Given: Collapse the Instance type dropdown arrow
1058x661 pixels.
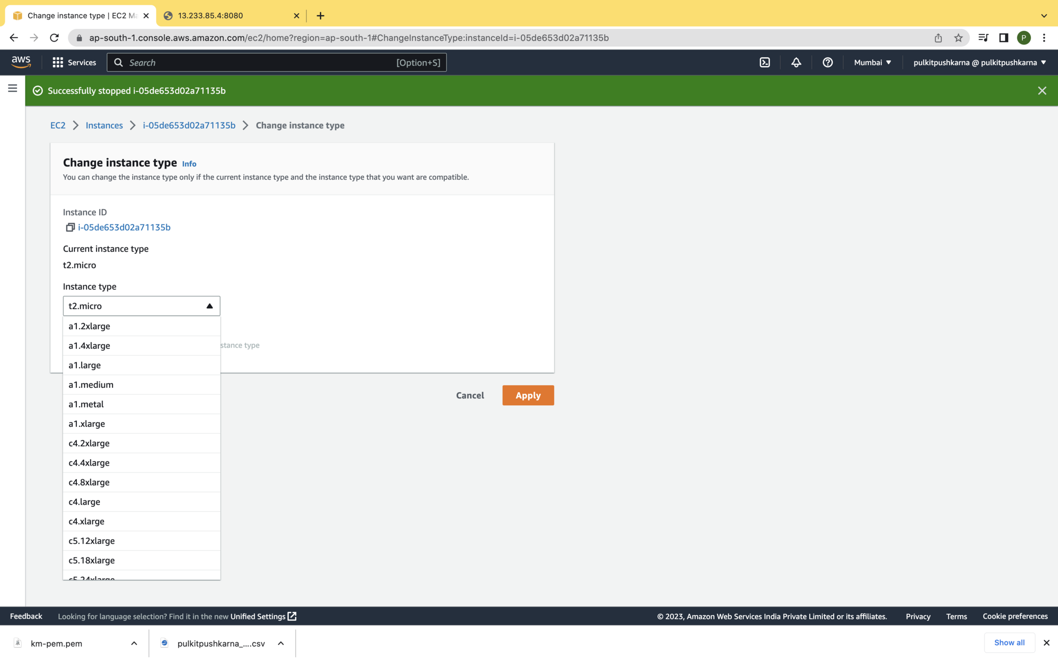Looking at the screenshot, I should coord(209,306).
